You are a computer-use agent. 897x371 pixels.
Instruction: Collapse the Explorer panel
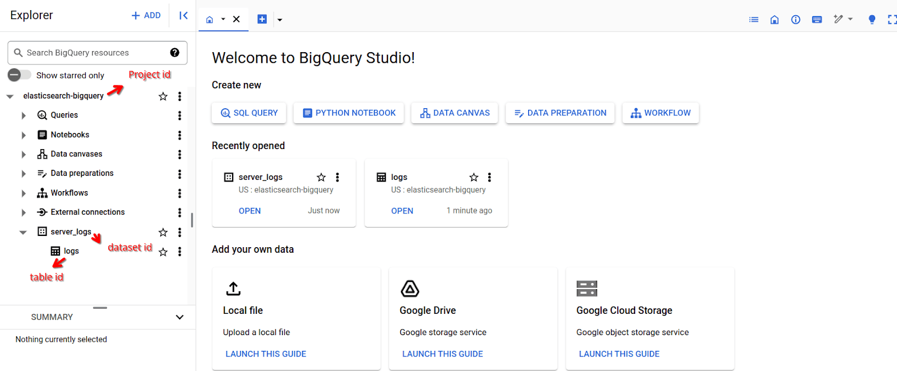(183, 16)
